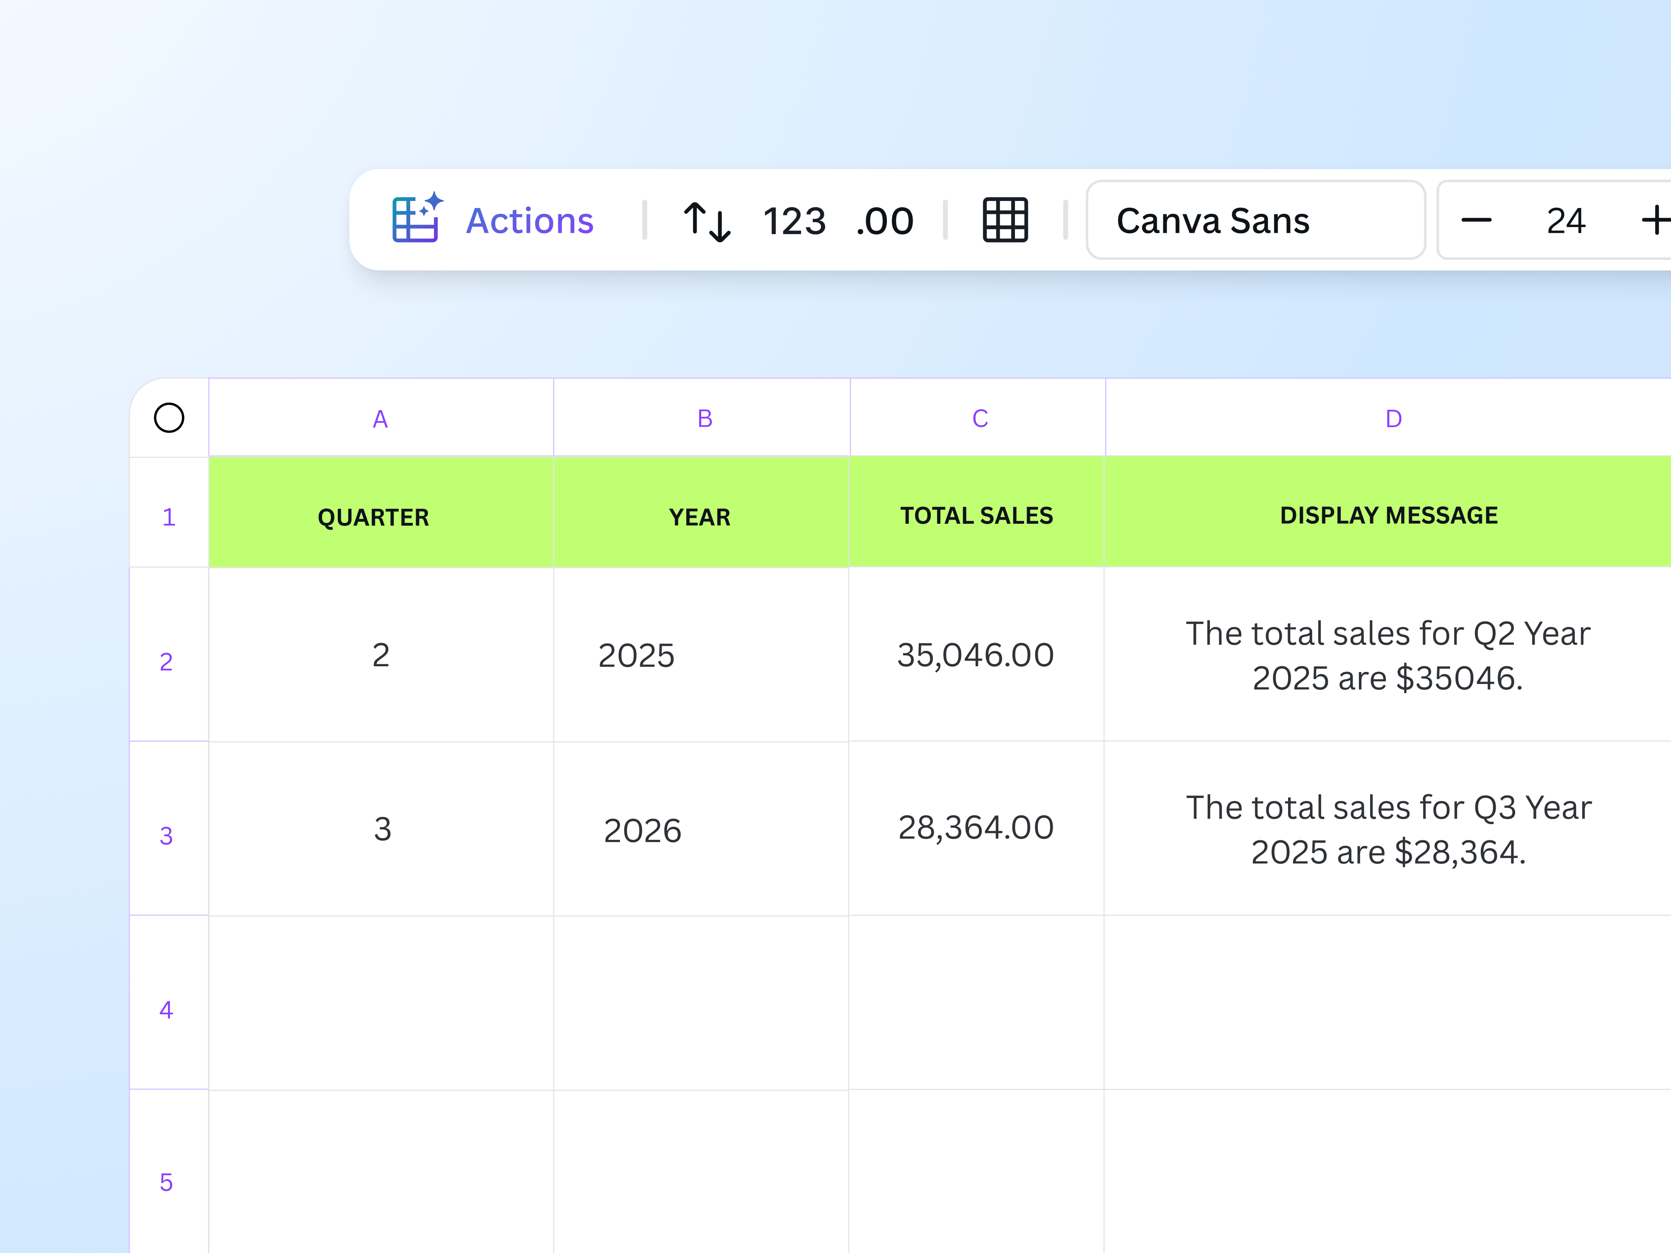Select column A header
The image size is (1671, 1253).
[x=381, y=418]
